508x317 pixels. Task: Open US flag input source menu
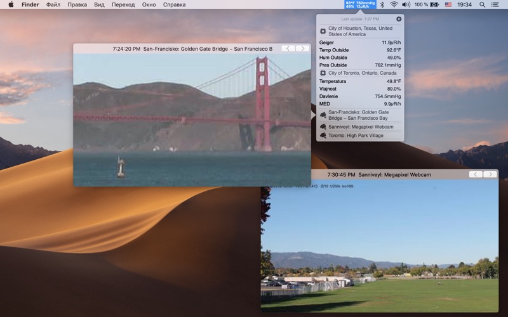pos(448,4)
